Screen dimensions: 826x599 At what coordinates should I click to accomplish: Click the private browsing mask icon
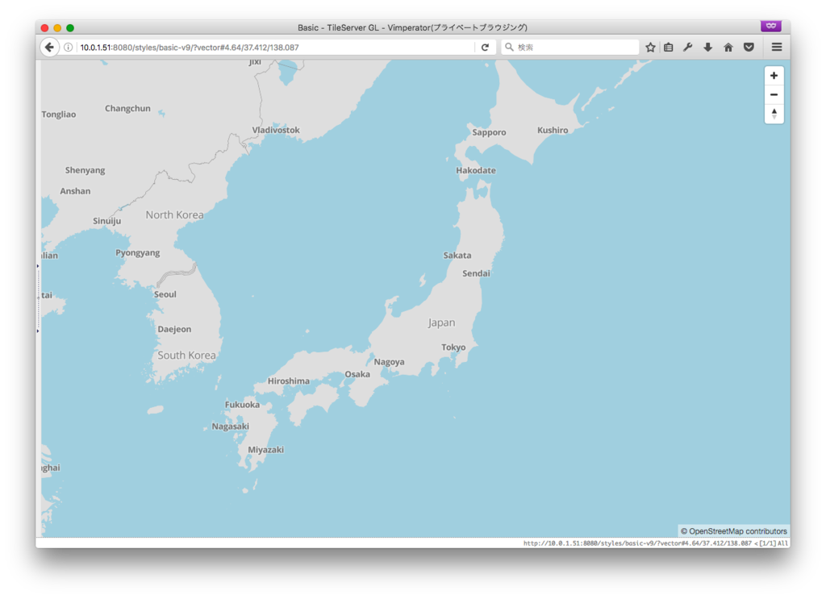[x=770, y=26]
